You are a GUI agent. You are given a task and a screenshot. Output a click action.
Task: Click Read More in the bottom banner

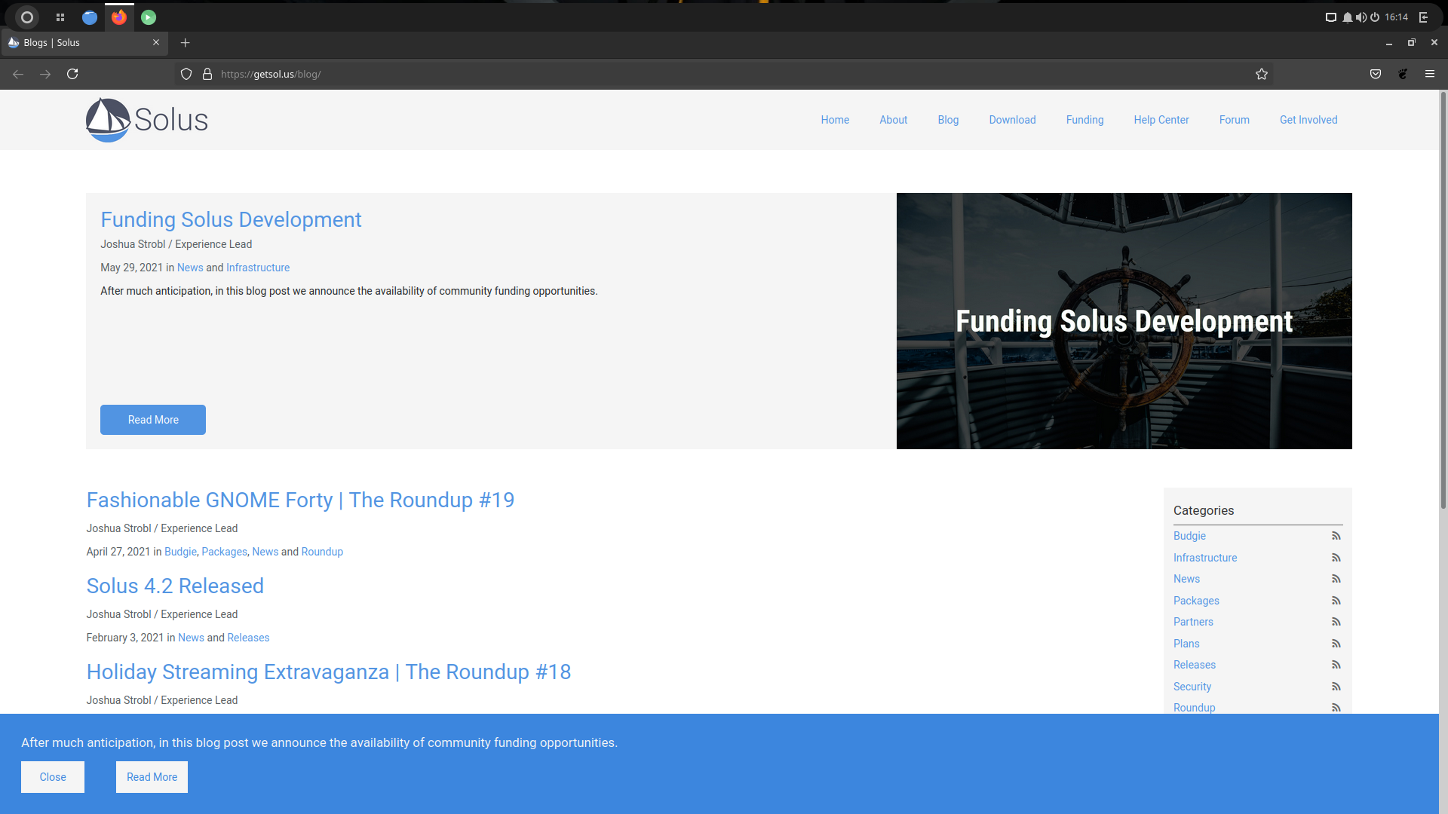[x=152, y=777]
